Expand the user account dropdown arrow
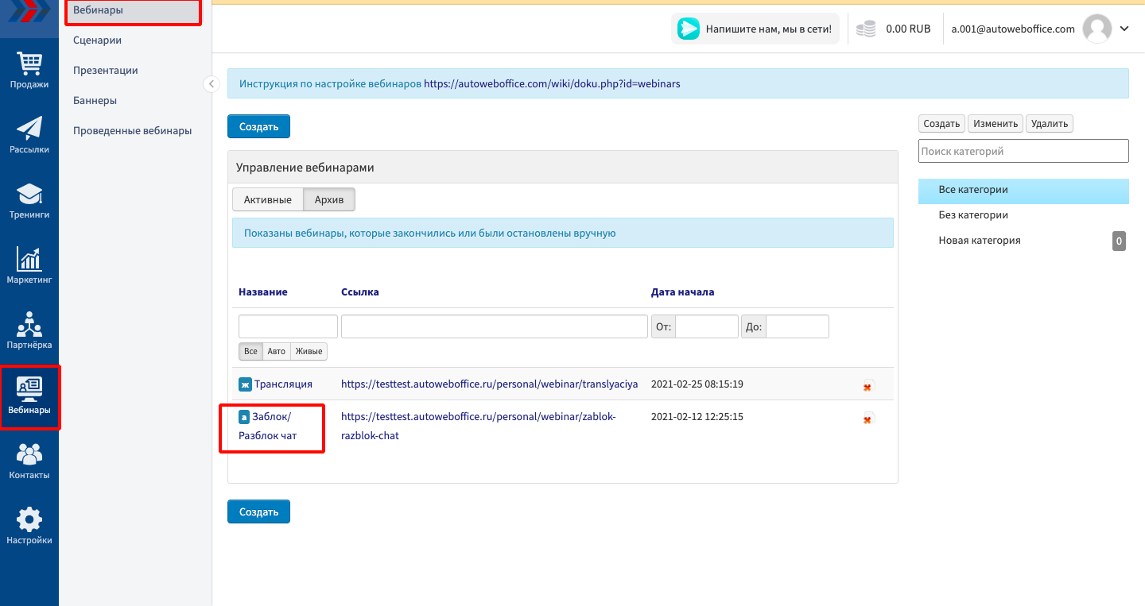The height and width of the screenshot is (606, 1145). pyautogui.click(x=1124, y=29)
